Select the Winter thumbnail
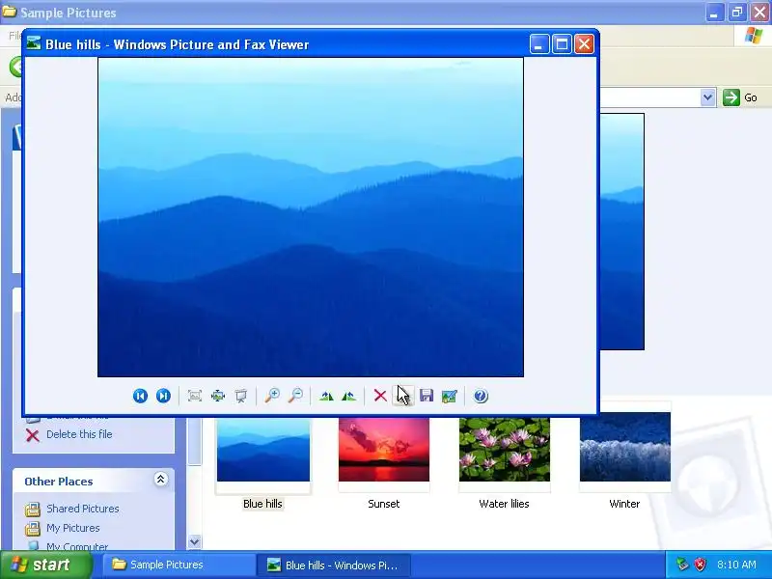 (x=625, y=447)
